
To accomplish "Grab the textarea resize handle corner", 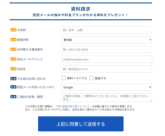I will click(x=151, y=101).
